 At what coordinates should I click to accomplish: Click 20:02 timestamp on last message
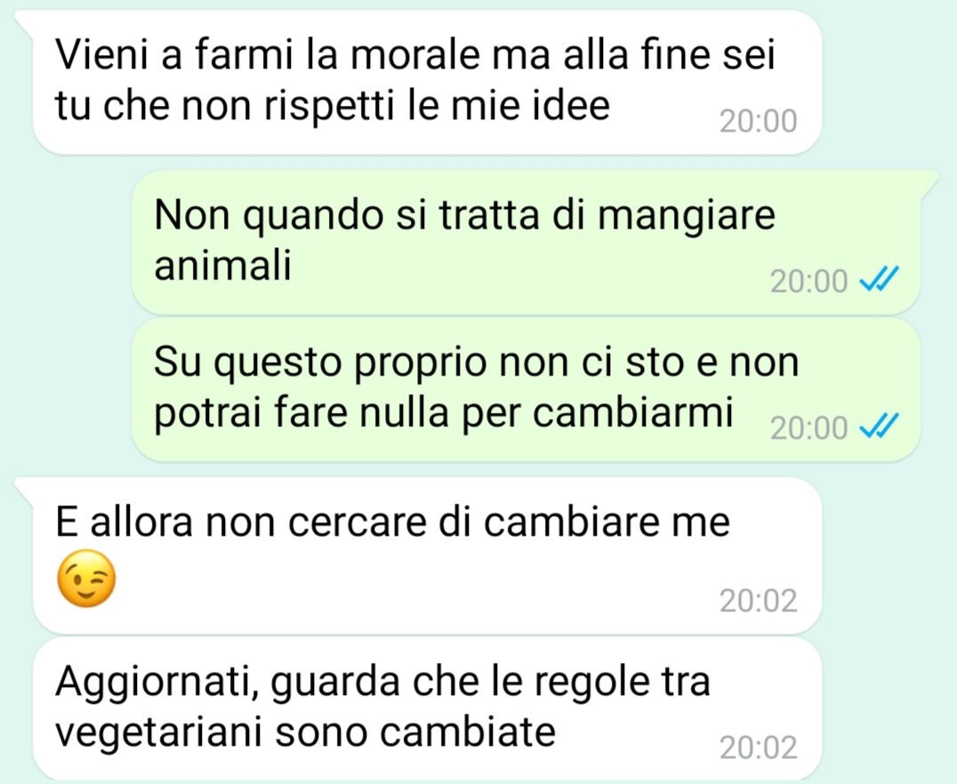[758, 748]
